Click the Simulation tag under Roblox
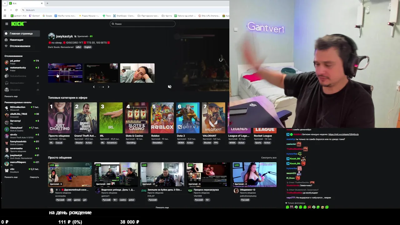 pos(157,143)
